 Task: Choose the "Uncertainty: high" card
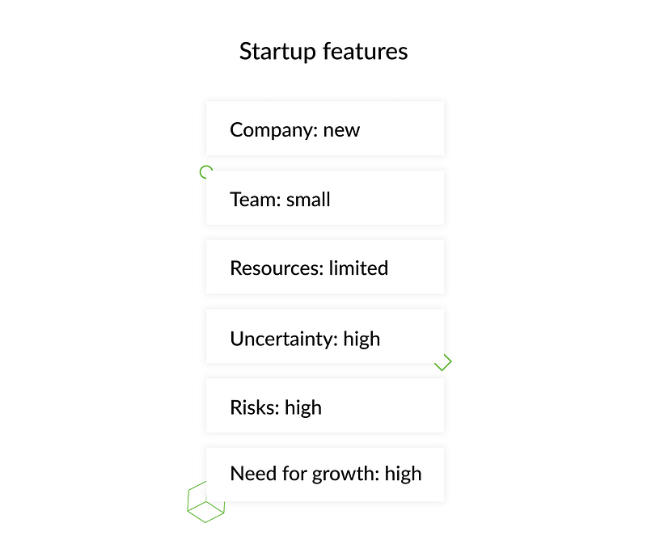(x=325, y=336)
